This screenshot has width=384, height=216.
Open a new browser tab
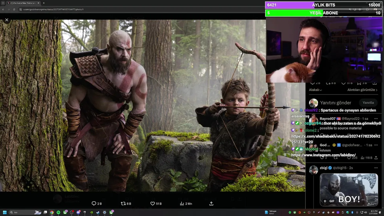44,3
